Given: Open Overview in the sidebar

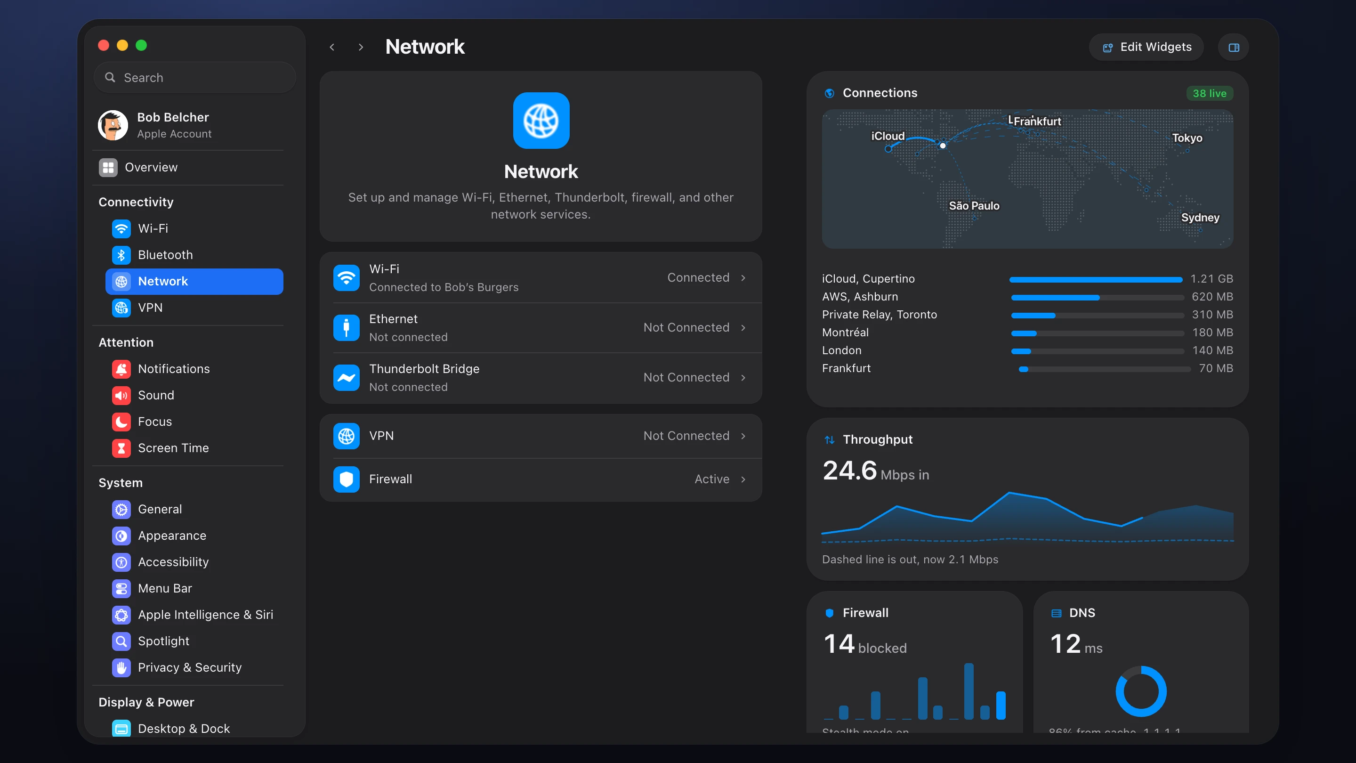Looking at the screenshot, I should (x=188, y=168).
